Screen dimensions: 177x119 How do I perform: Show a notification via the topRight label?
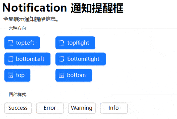[78, 43]
